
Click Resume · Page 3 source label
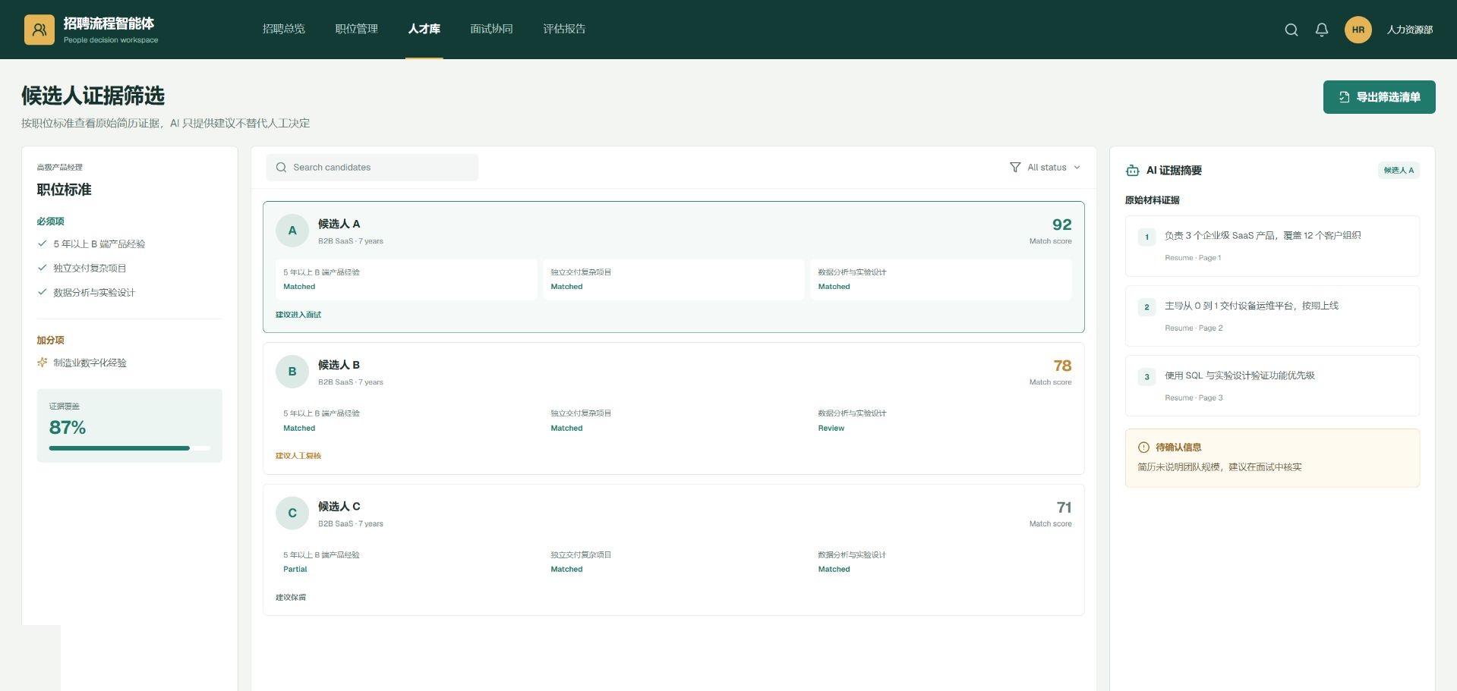(x=1194, y=398)
